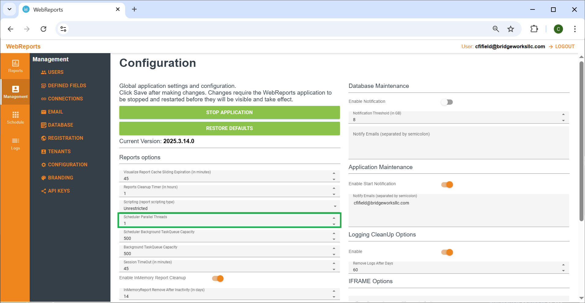Open USERS management page
This screenshot has width=585, height=303.
tap(56, 72)
